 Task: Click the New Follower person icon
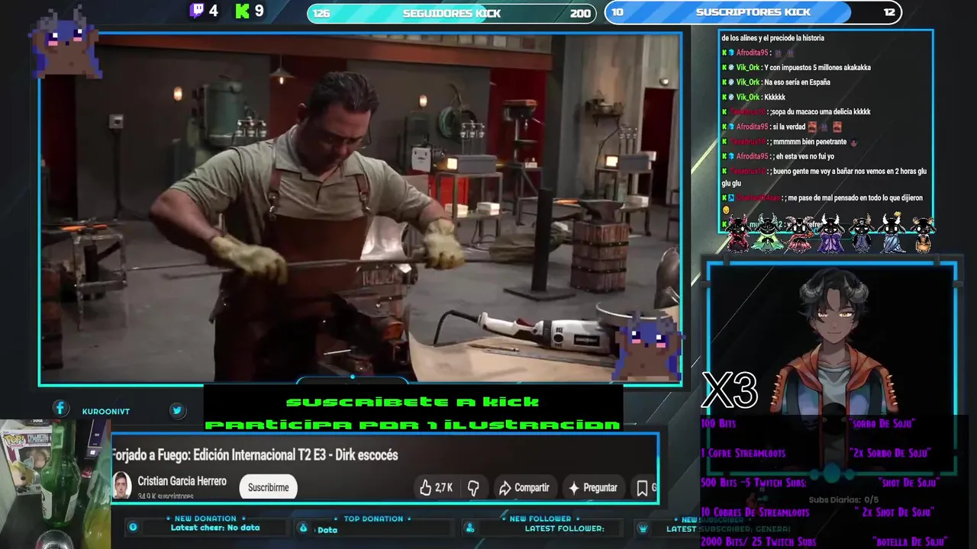click(x=469, y=528)
